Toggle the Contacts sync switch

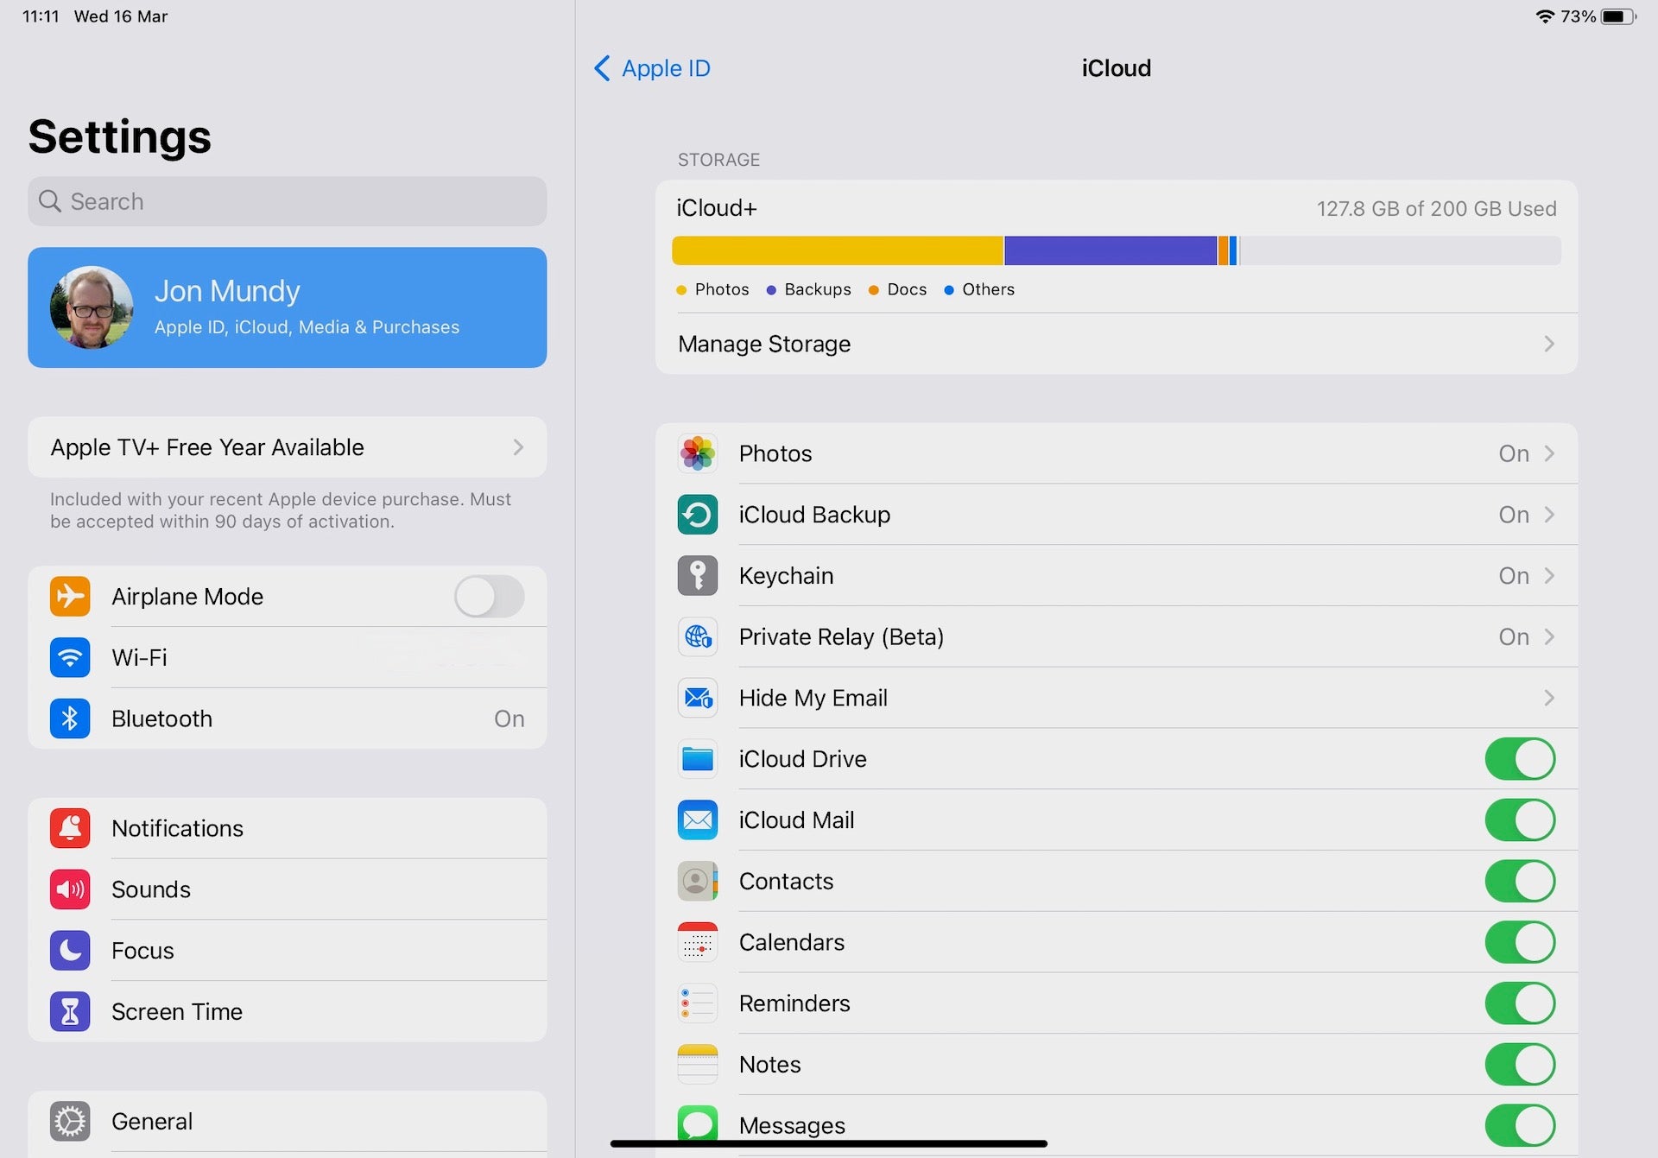point(1521,882)
